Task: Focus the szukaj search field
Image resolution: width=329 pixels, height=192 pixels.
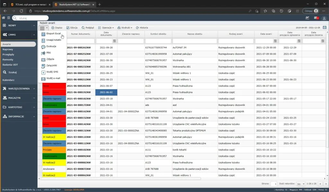Action: pyautogui.click(x=31, y=18)
